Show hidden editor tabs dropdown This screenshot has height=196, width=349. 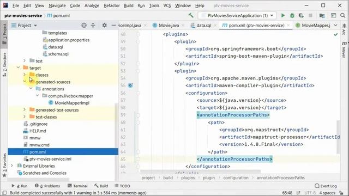pos(335,26)
